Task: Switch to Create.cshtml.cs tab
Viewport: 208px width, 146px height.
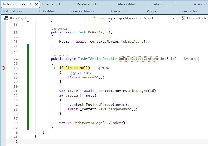Action: click(x=83, y=11)
